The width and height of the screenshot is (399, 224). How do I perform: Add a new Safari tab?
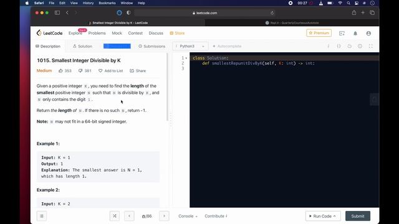point(363,12)
